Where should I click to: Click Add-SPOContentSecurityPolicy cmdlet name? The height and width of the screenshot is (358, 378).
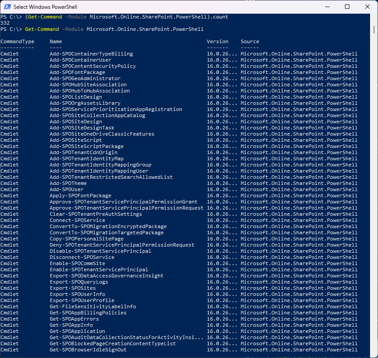(93, 66)
